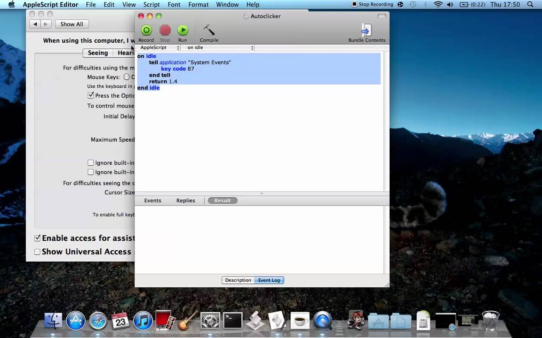Open the Applications folder stack in dock
Viewport: 542px width, 338px height.
pos(378,322)
